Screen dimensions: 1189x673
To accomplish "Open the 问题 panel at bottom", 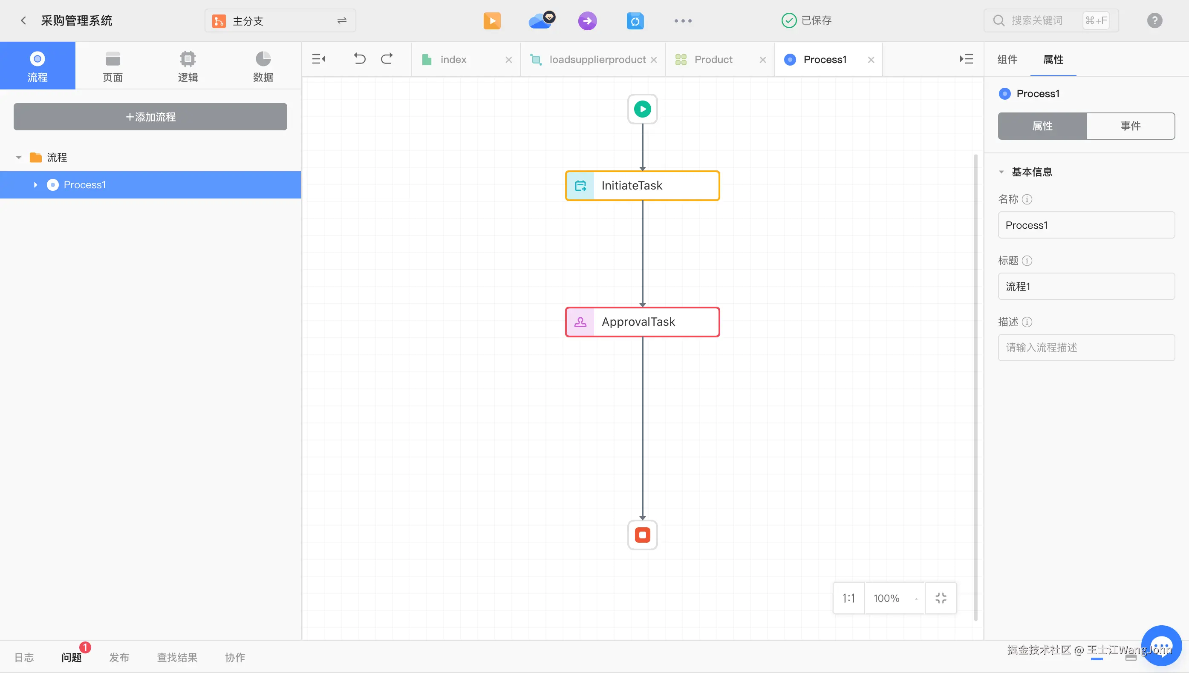I will 72,657.
